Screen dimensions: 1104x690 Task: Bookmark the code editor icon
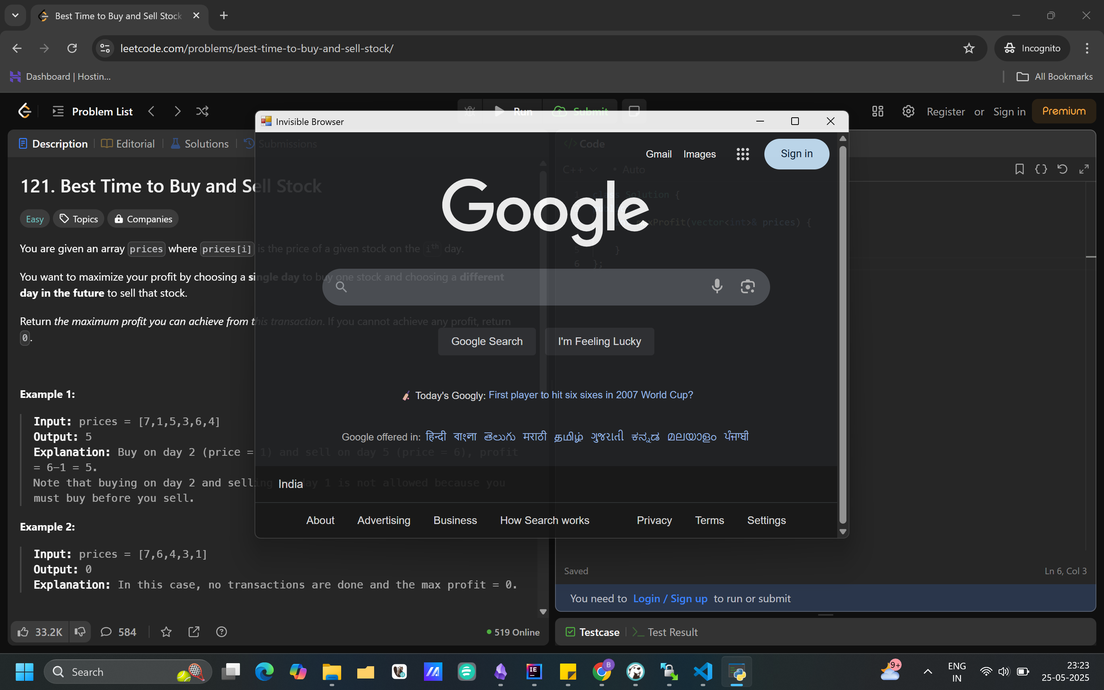click(1020, 169)
